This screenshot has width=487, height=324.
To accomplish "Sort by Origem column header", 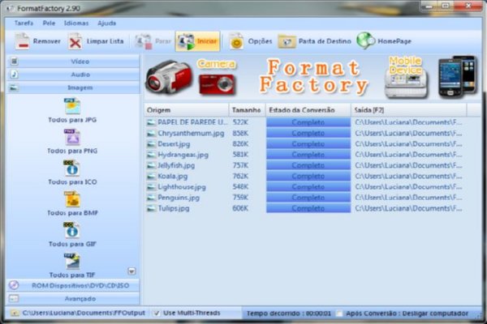I will point(187,110).
